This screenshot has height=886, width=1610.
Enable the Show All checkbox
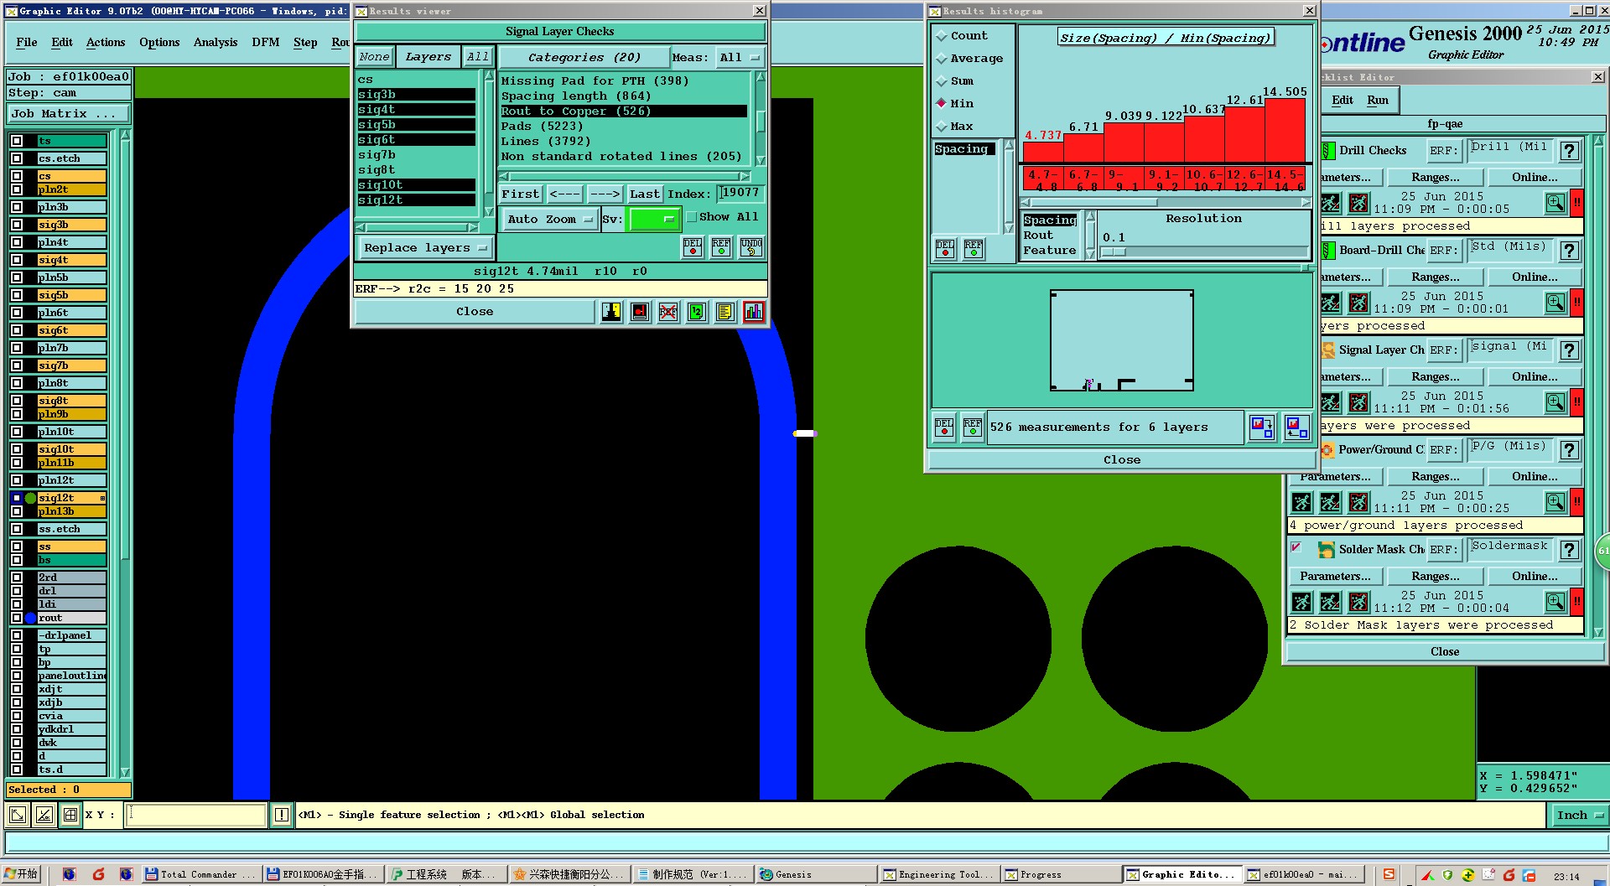[x=692, y=217]
